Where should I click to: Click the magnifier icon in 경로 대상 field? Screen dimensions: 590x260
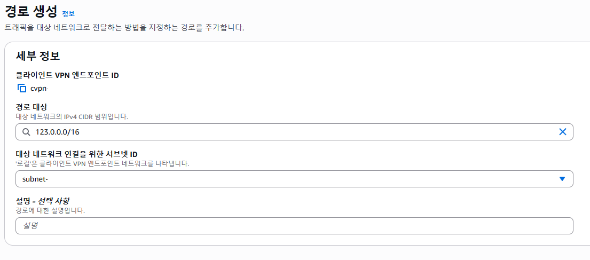coord(26,132)
